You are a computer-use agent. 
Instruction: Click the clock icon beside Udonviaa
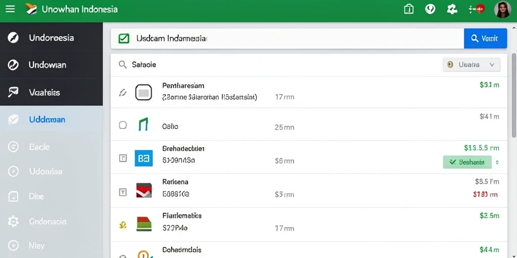pyautogui.click(x=13, y=171)
